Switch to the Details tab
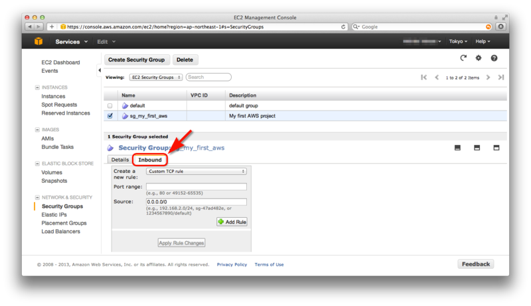Screen dimensions: 531x306 [x=120, y=160]
